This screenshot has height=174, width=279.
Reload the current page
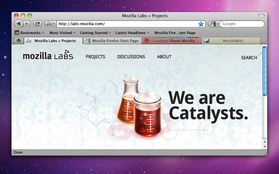[x=37, y=24]
